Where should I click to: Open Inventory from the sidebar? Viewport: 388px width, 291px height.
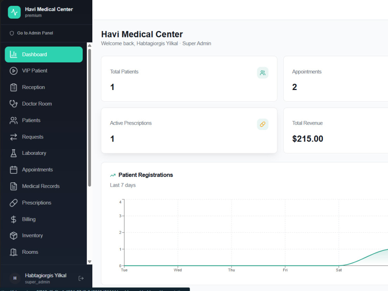click(43, 236)
